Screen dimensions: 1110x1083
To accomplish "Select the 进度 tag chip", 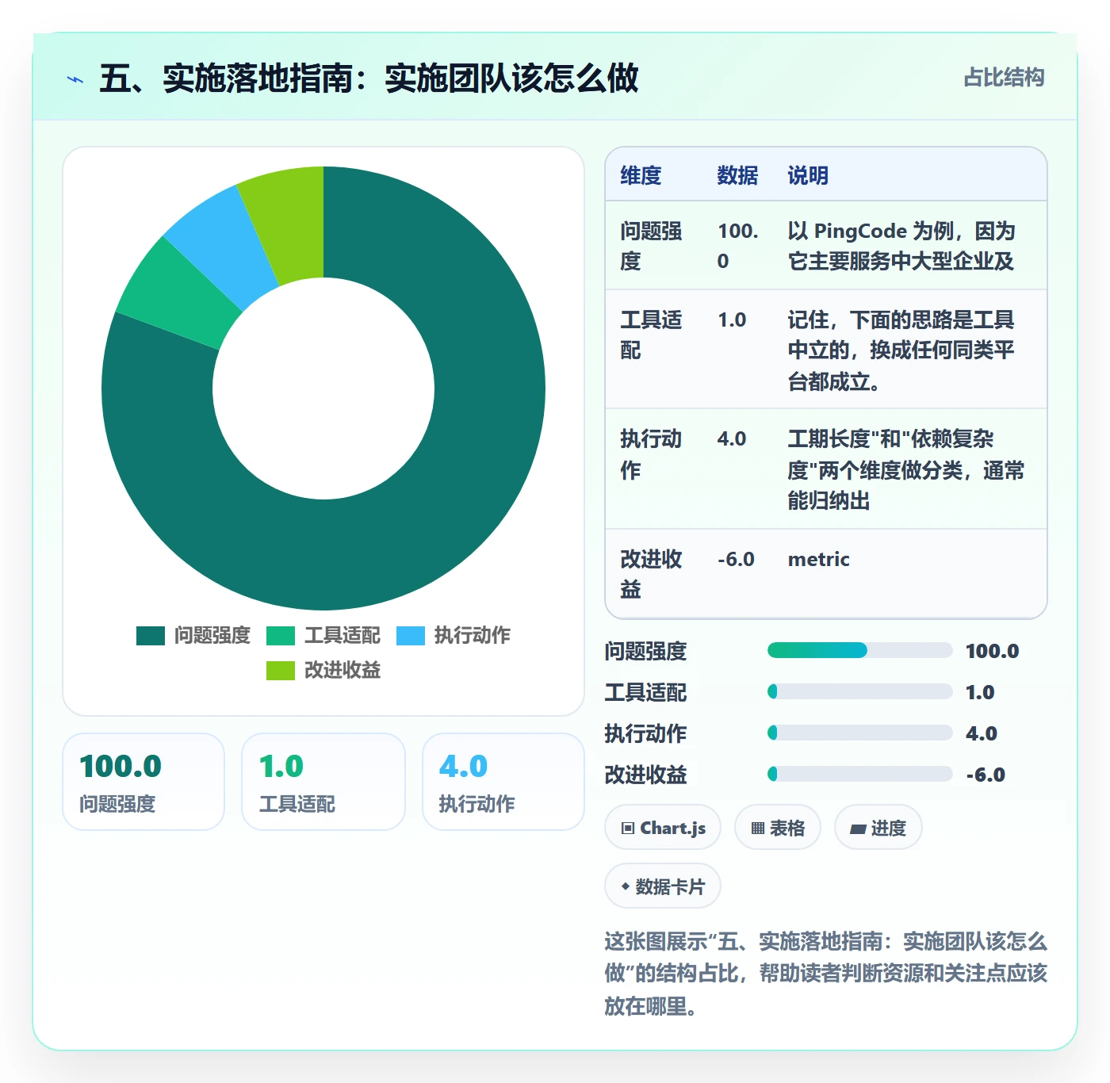I will click(x=878, y=828).
